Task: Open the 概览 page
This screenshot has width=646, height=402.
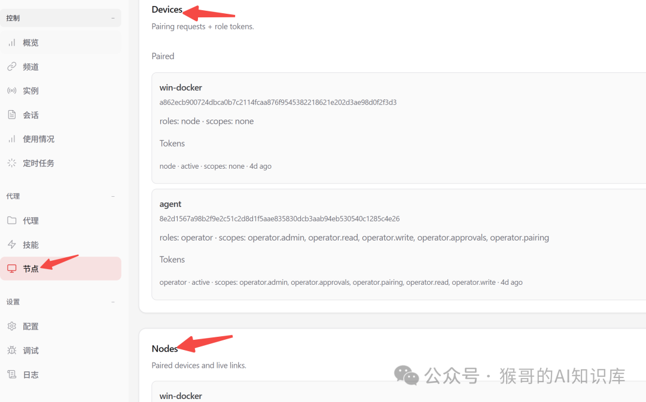Action: point(60,42)
